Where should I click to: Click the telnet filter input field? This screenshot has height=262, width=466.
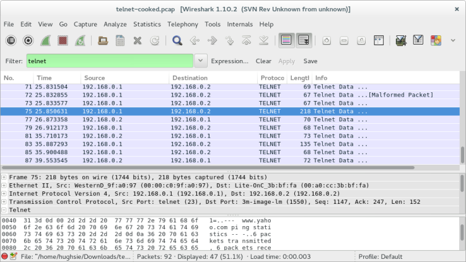[110, 61]
